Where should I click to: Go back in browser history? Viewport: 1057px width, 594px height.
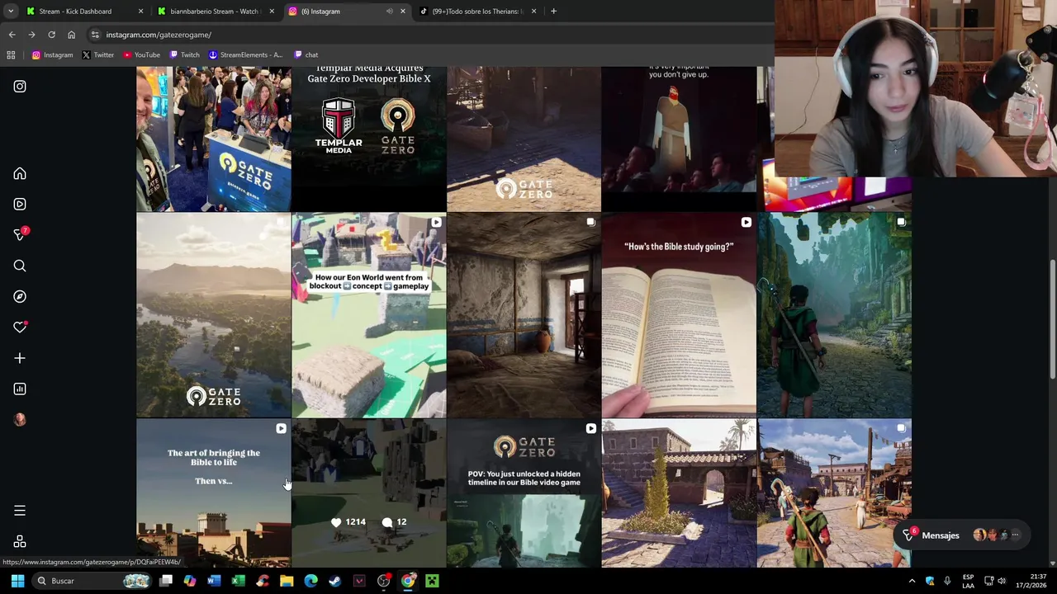click(12, 35)
